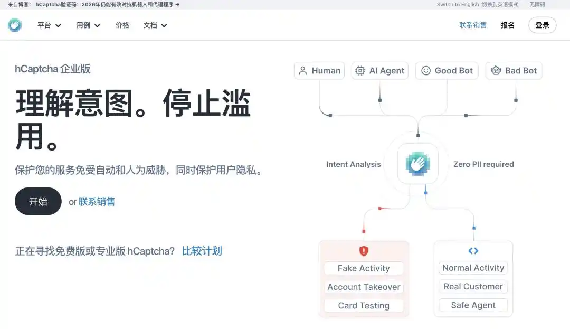Expand the 平台 dropdown chevron
570x329 pixels.
pos(58,25)
